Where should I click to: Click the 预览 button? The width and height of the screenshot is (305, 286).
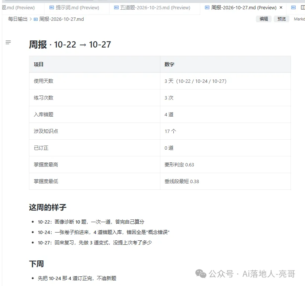point(282,19)
